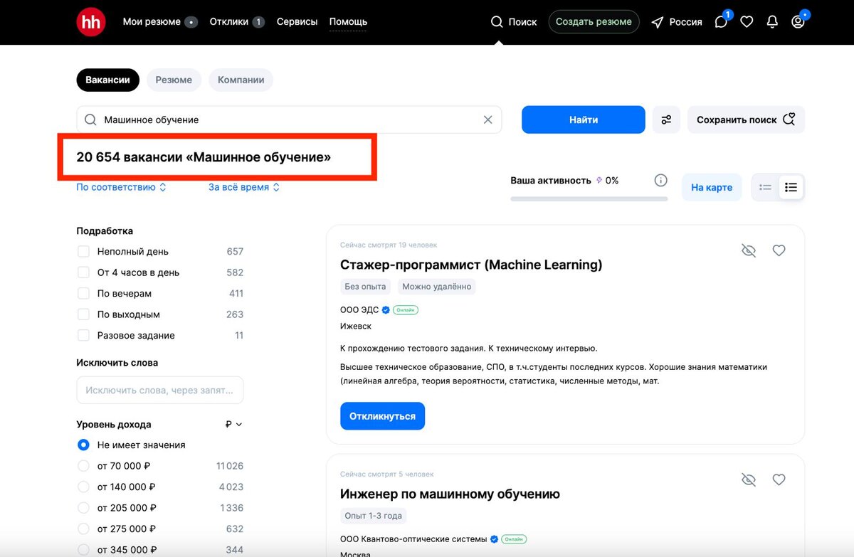Clear the search field with X icon
Screen dimensions: 854x557
pos(487,120)
